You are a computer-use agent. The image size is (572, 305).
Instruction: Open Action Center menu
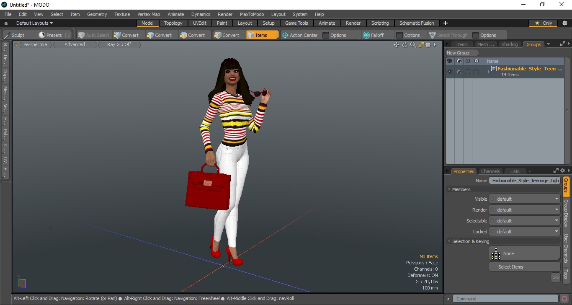pyautogui.click(x=300, y=35)
